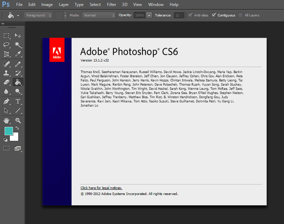Image resolution: width=284 pixels, height=224 pixels.
Task: Enable the All Layers checkbox
Action: (241, 15)
